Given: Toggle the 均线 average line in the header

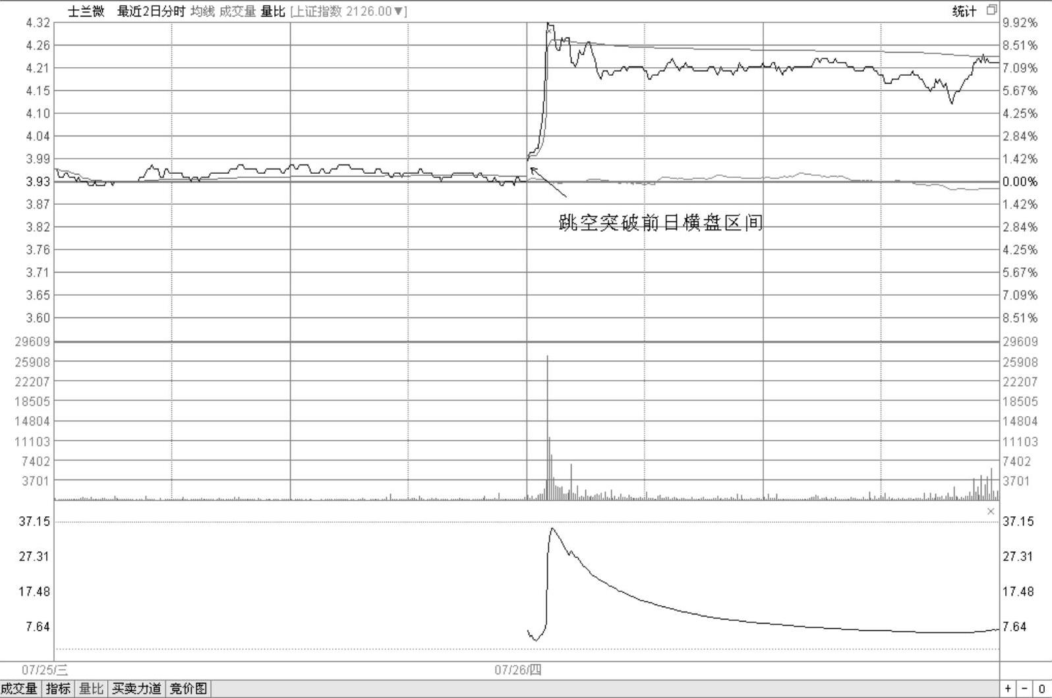Looking at the screenshot, I should click(203, 11).
